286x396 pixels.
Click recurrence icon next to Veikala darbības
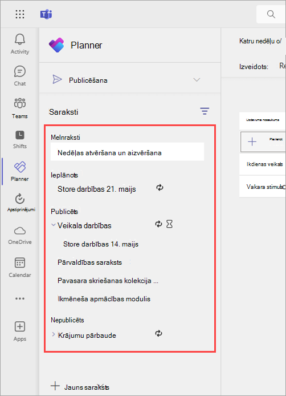click(158, 224)
